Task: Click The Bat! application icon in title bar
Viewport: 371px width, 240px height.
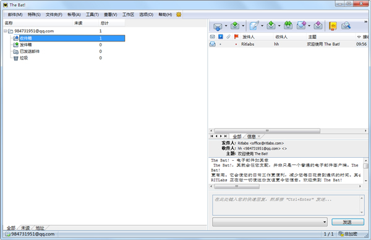Action: (x=6, y=5)
